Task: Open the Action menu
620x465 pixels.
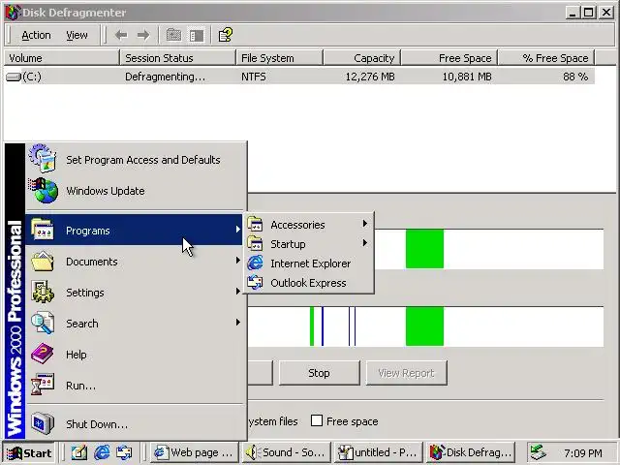Action: (36, 35)
